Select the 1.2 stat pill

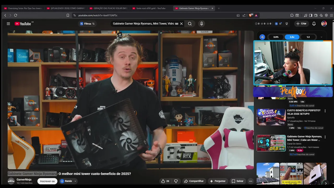pos(308,37)
